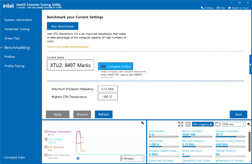The width and height of the screenshot is (252, 164).
Task: Open graph settings wrench in chart panel
Action: click(x=143, y=123)
